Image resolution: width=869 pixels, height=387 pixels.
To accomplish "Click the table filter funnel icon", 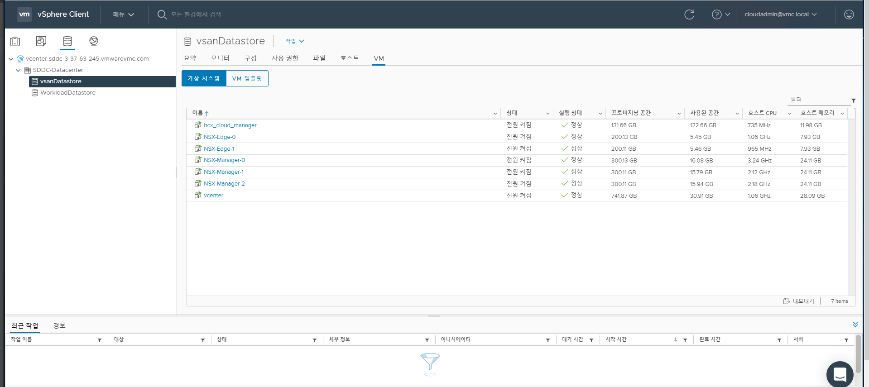I will coord(853,100).
